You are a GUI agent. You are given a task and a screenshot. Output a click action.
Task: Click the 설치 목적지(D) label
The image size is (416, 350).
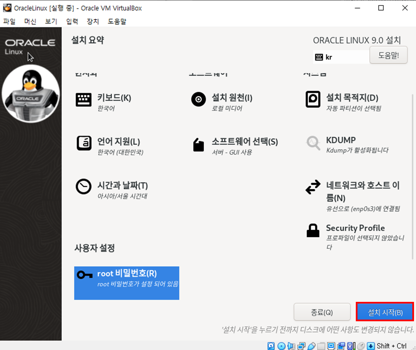click(352, 98)
